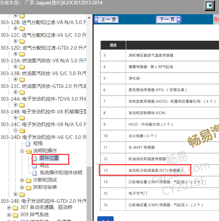Select 303-14B 电子发动机控件 V8 机械增压 entry
The width and height of the screenshot is (219, 221).
(x=43, y=112)
